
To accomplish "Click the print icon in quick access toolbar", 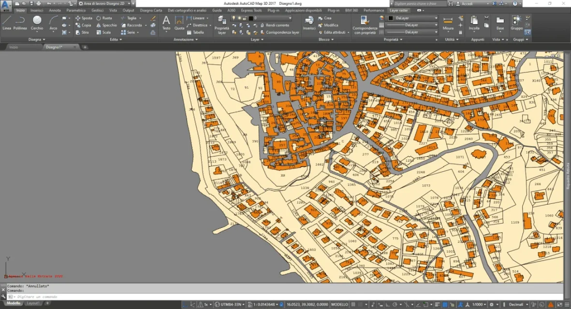I will (x=39, y=3).
